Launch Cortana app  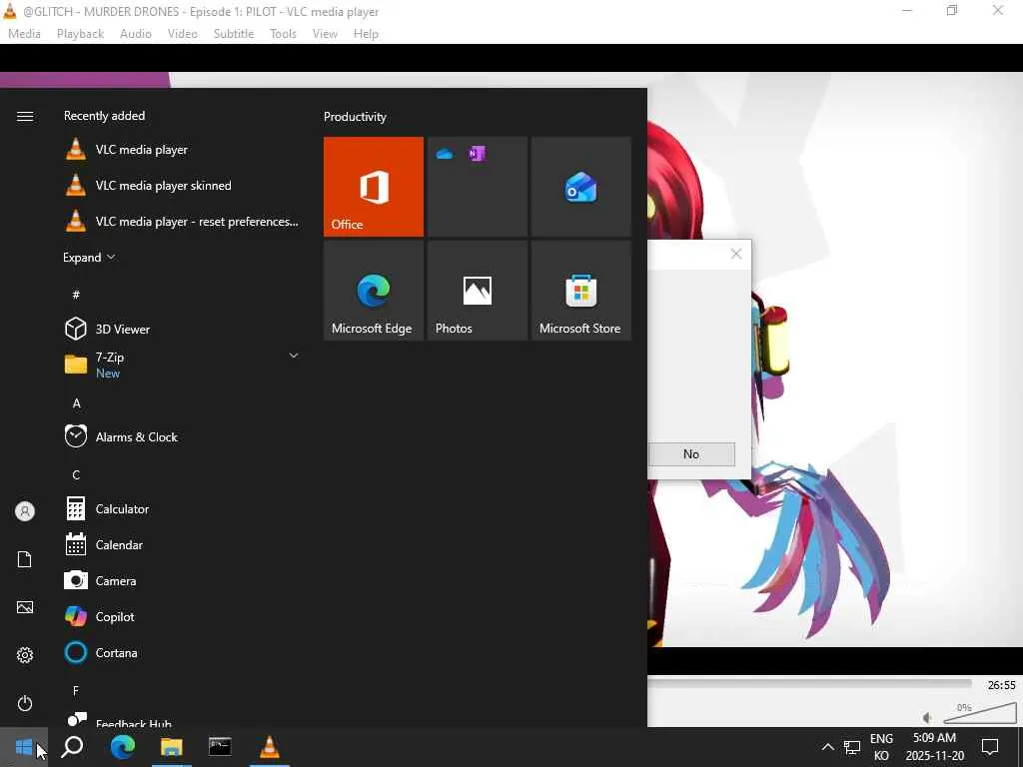pyautogui.click(x=183, y=652)
